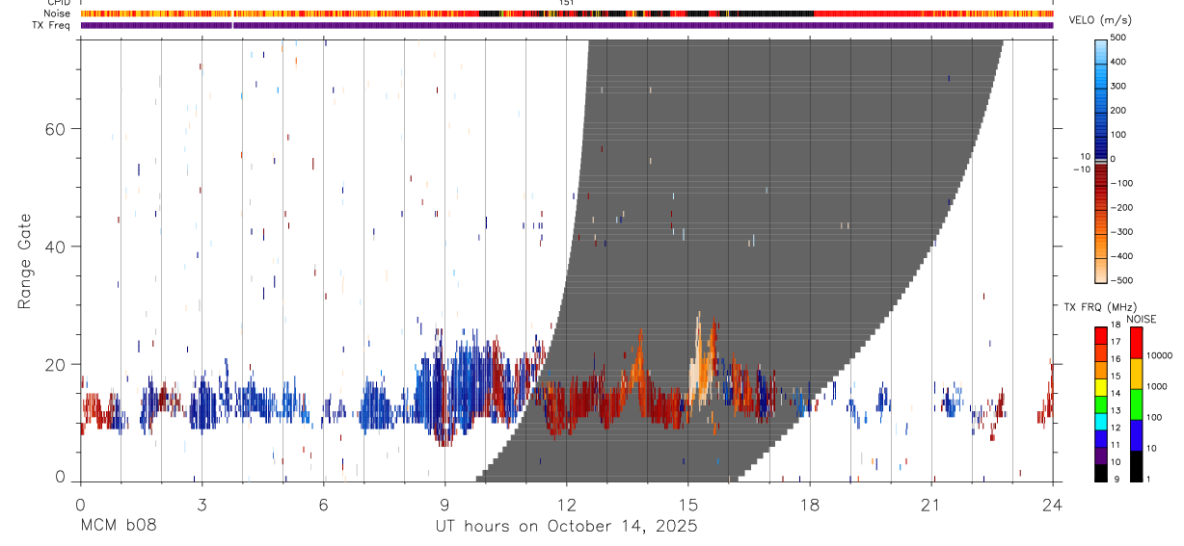The height and width of the screenshot is (546, 1184).
Task: Click the 6 UT hour tick label
Action: [323, 505]
